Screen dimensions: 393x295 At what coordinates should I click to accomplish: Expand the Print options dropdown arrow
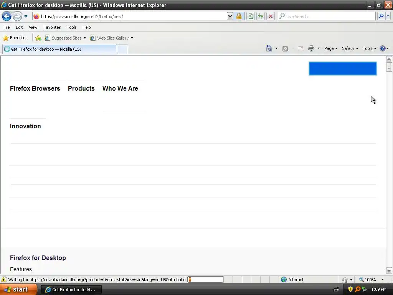point(319,48)
